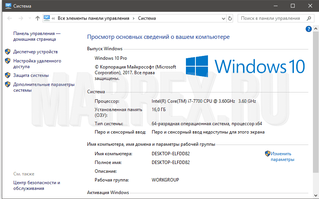
Task: Open Дополнительные параметры системы
Action: coord(44,87)
